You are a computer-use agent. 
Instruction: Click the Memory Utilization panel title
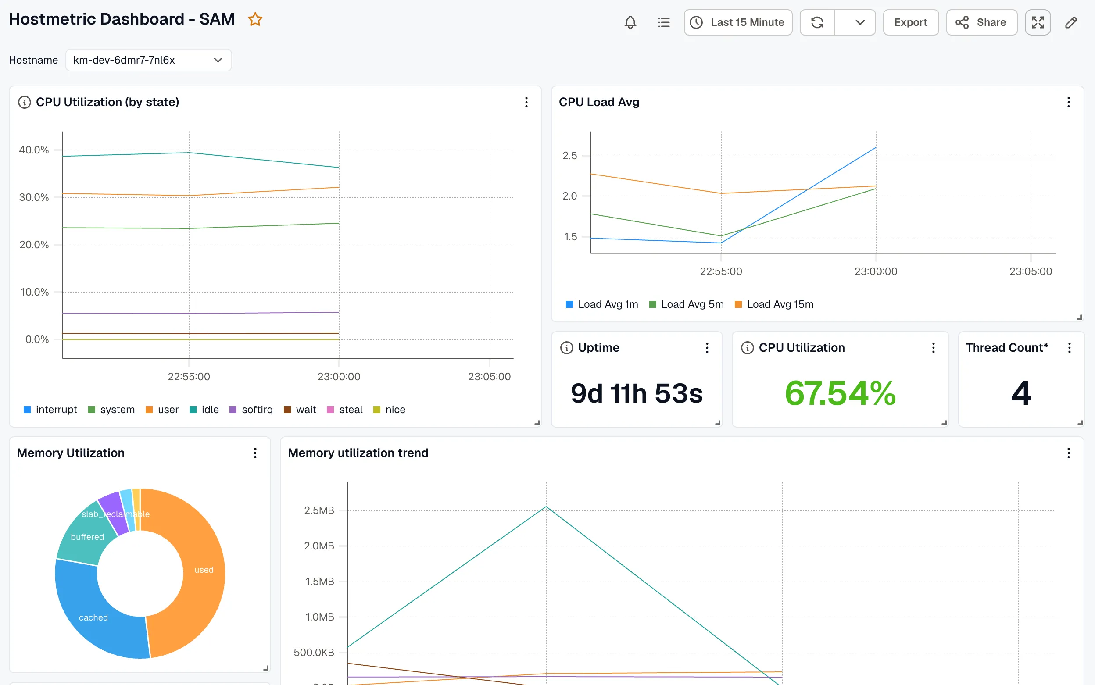(x=71, y=453)
